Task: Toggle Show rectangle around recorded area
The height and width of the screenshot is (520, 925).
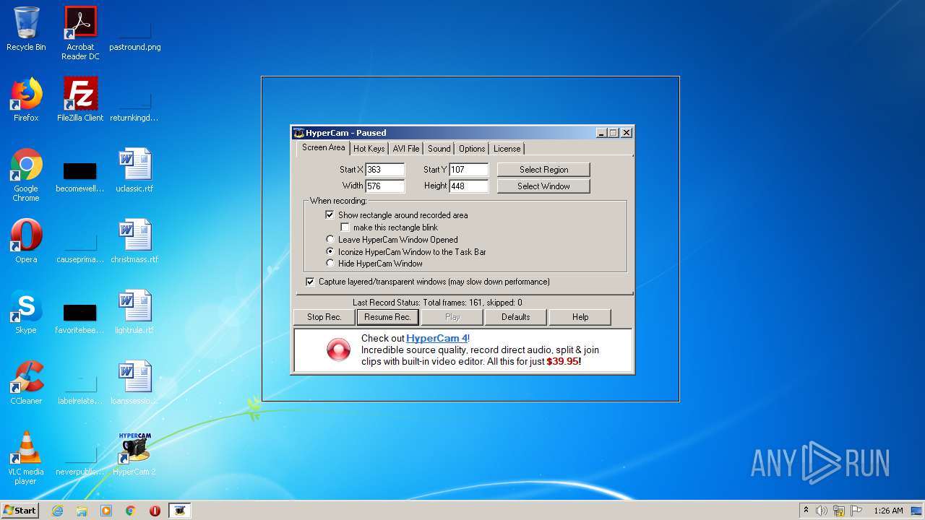Action: [x=330, y=215]
